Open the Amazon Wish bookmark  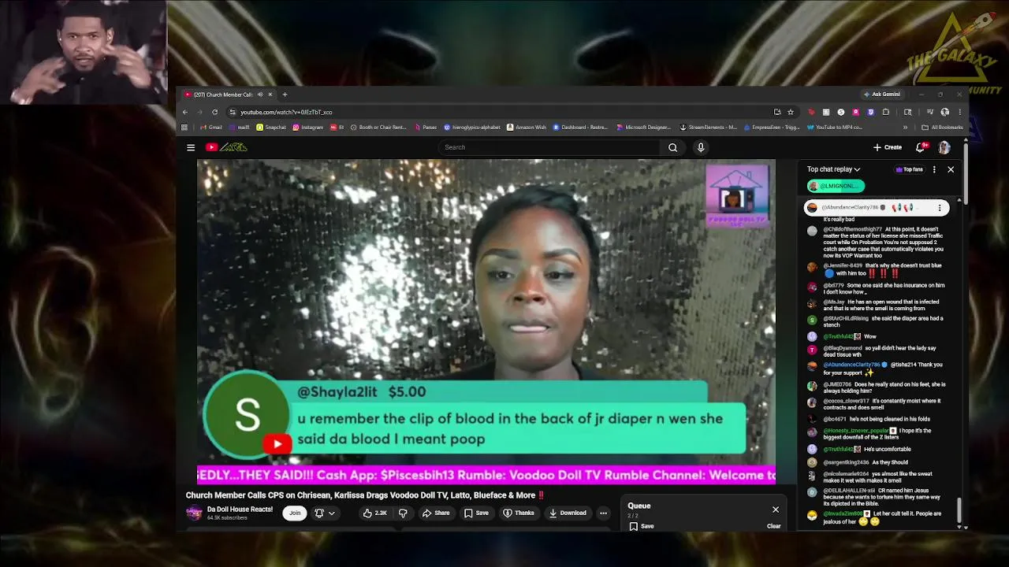coord(527,128)
